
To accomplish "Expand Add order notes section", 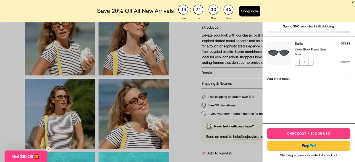I will [309, 79].
